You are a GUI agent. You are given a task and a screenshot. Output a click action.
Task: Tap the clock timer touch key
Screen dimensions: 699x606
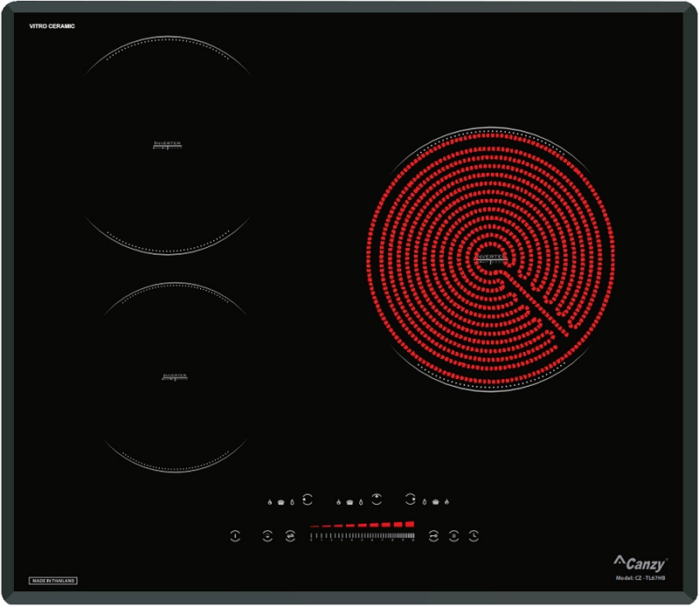[x=474, y=535]
